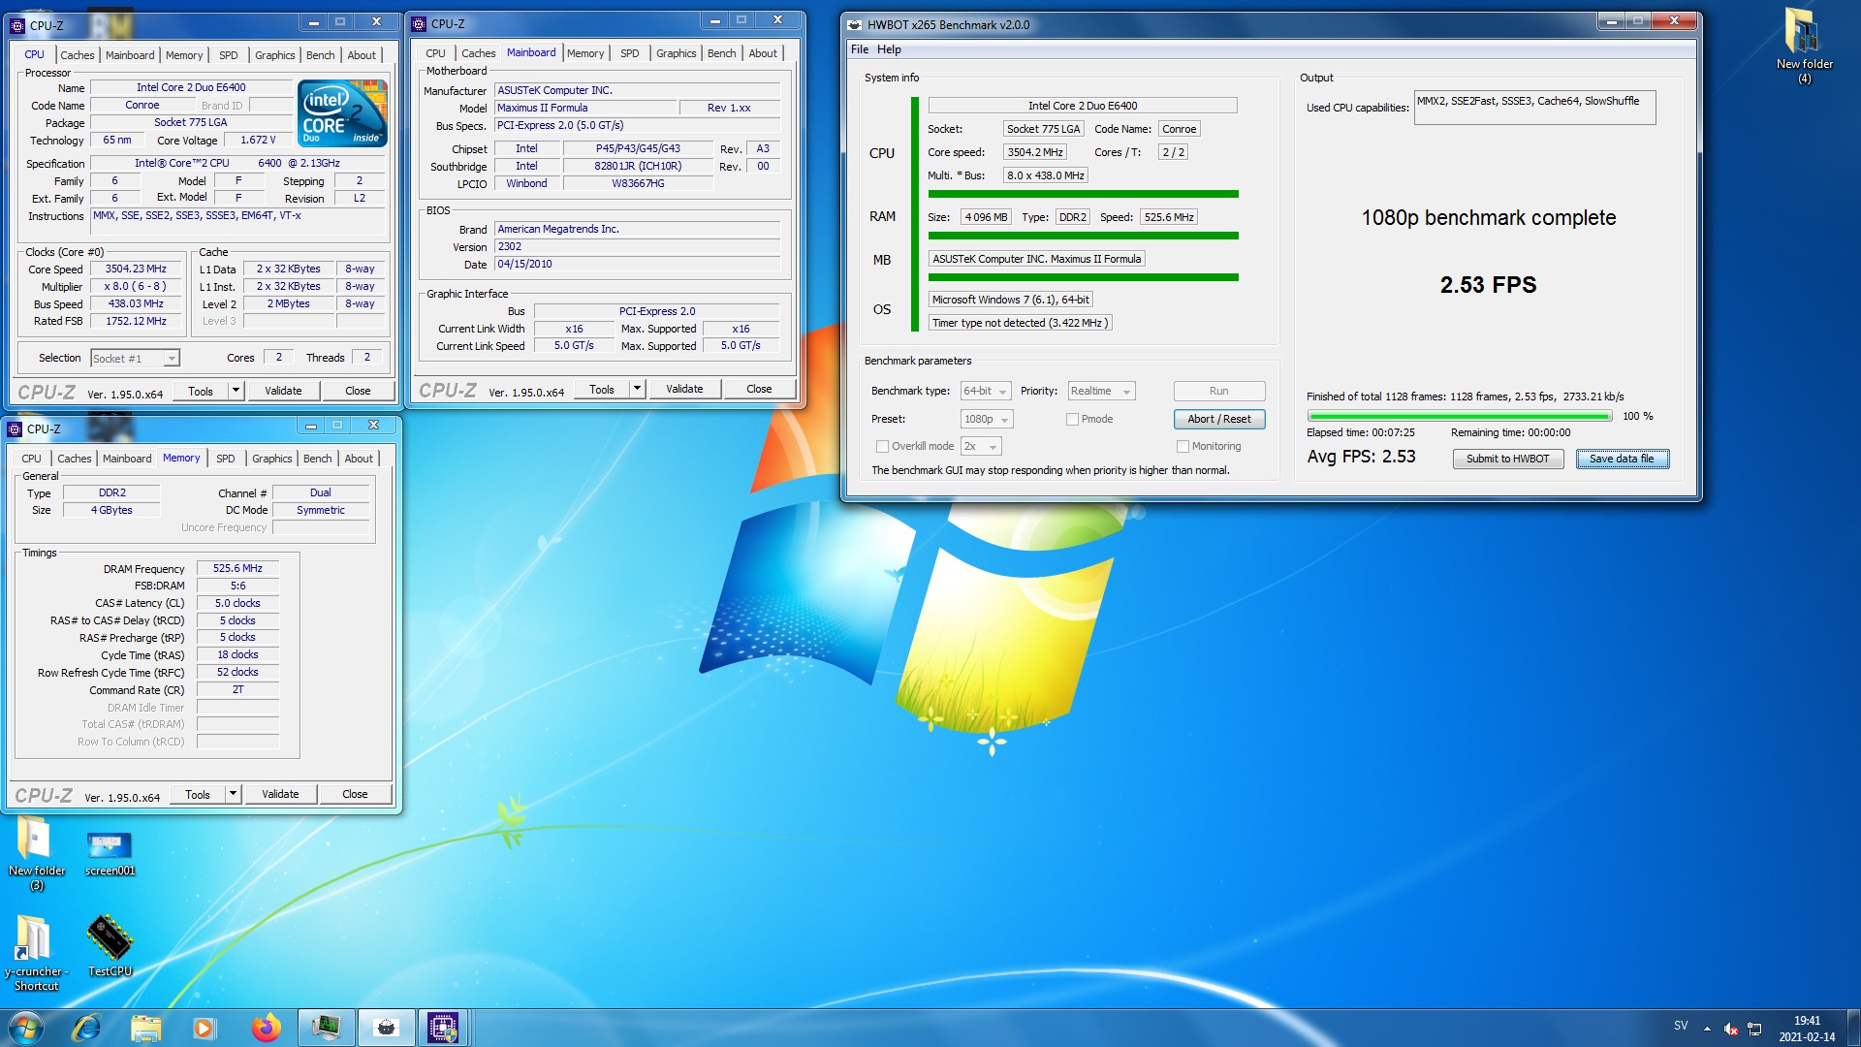Switch to the HWBOT x265 taskbar button

[386, 1028]
